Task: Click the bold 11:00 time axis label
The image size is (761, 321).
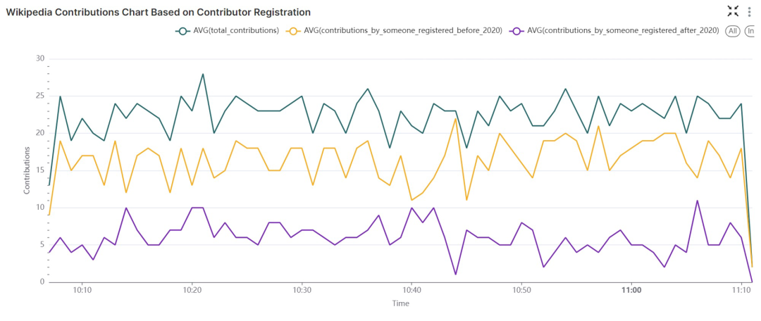Action: click(x=631, y=290)
